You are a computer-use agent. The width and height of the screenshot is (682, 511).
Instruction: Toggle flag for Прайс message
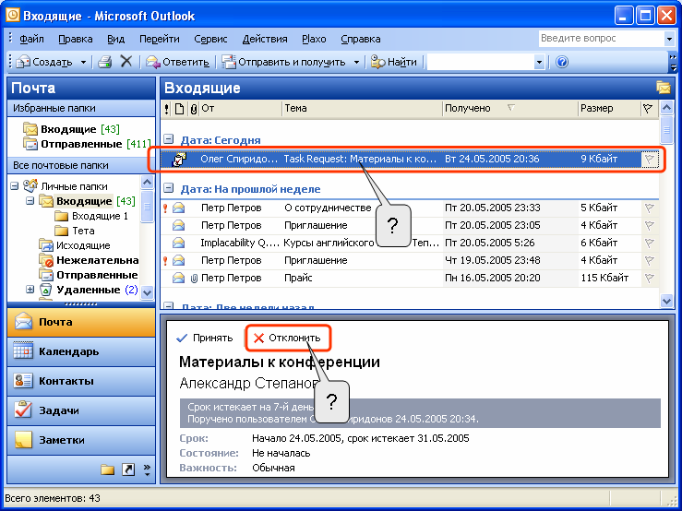(x=649, y=278)
